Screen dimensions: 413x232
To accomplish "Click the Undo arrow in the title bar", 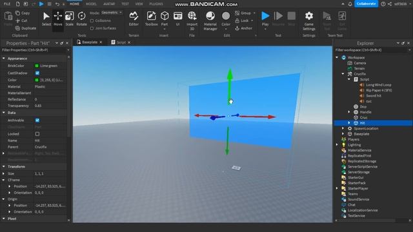I will pos(57,4).
